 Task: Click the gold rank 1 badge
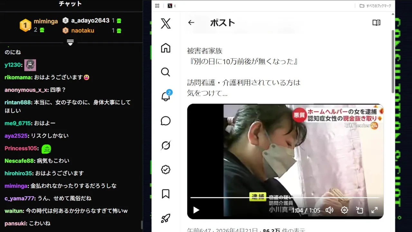point(25,25)
